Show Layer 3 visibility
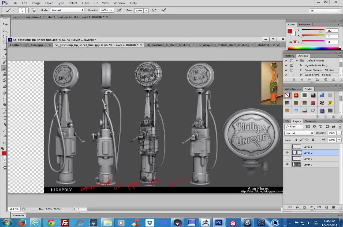This screenshot has width=343, height=227. 287,159
